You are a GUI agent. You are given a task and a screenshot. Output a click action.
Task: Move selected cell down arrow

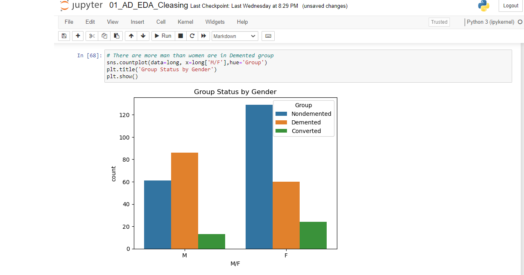coord(143,36)
